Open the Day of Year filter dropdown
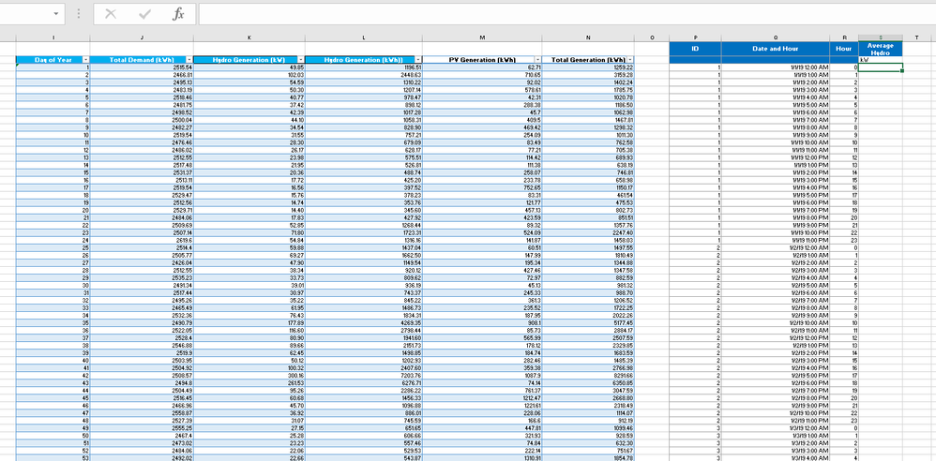This screenshot has height=461, width=936. (85, 60)
